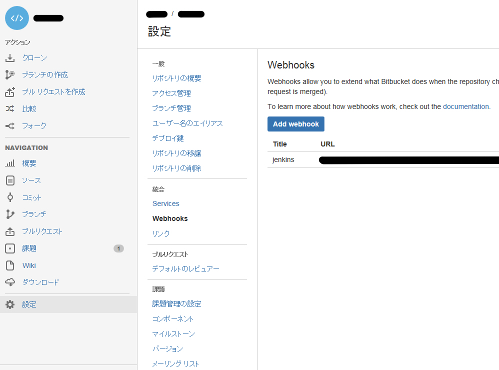Open アクセス管理 settings page

[171, 93]
